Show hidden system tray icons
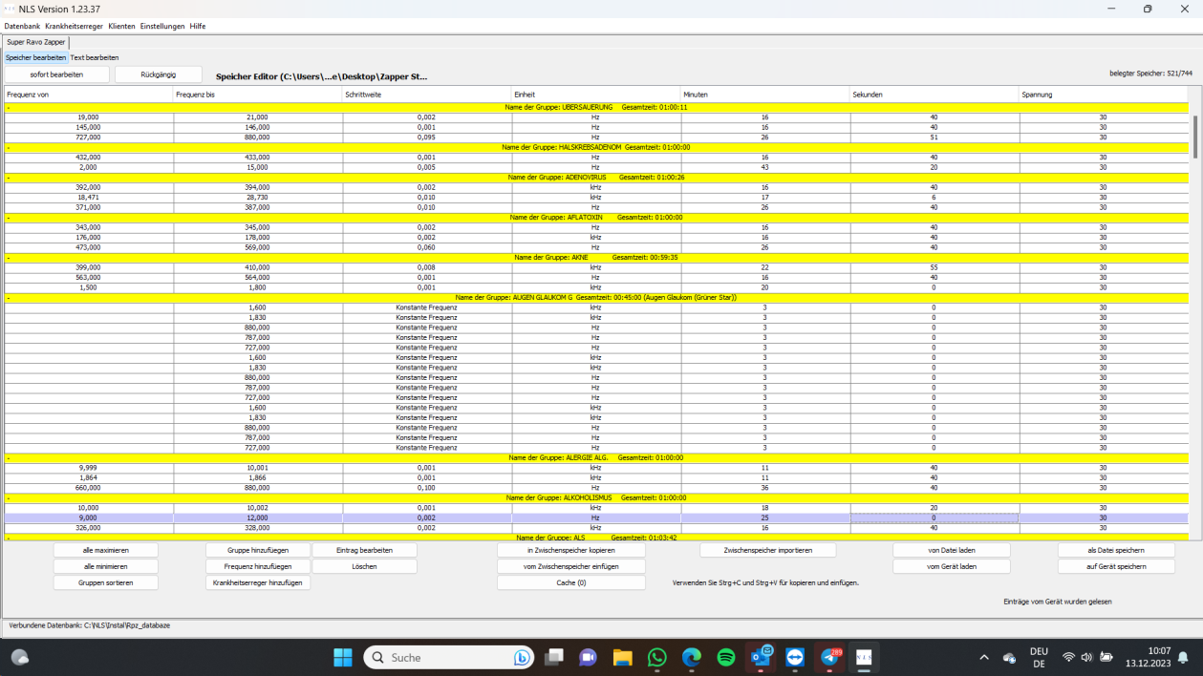This screenshot has width=1203, height=676. [x=984, y=657]
